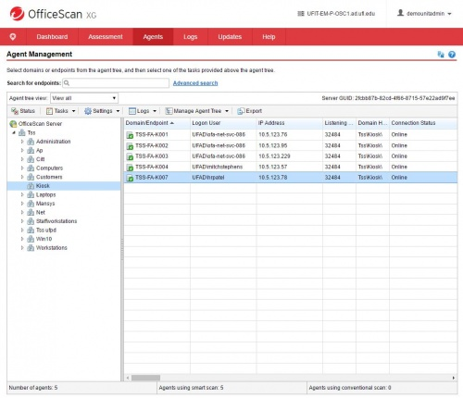Expand the Customers tree node
463x398 pixels.
pos(22,177)
